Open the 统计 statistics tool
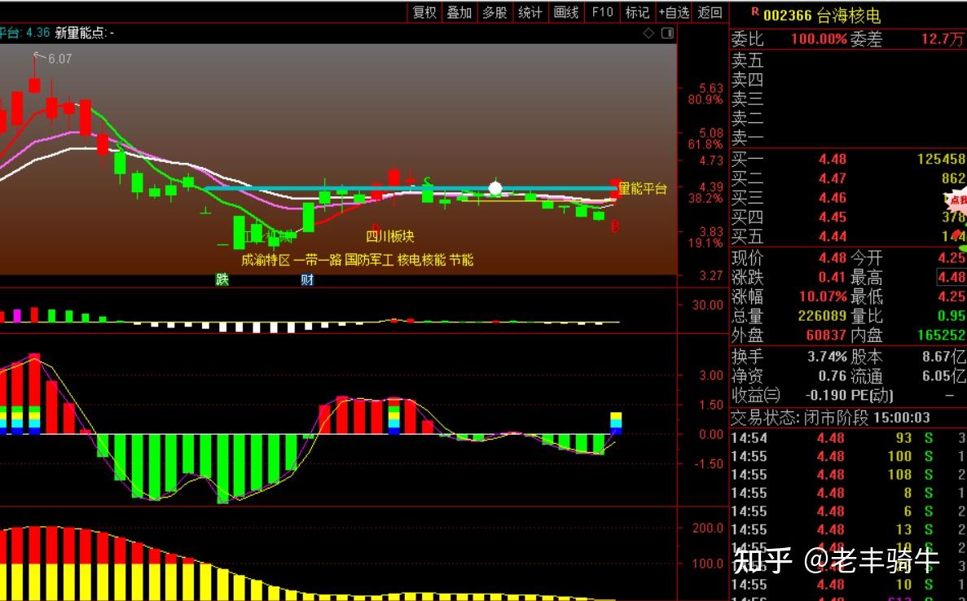Screen dimensions: 967x601 (x=530, y=12)
